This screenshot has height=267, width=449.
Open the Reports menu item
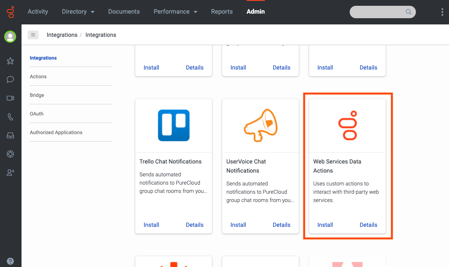(x=222, y=12)
